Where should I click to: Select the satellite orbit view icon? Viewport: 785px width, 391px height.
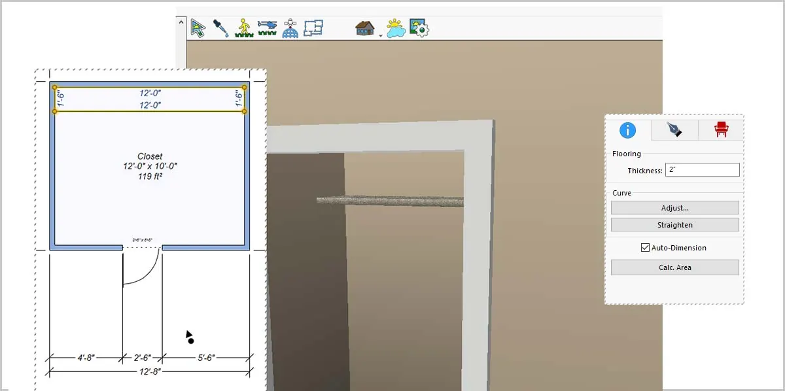tap(290, 28)
